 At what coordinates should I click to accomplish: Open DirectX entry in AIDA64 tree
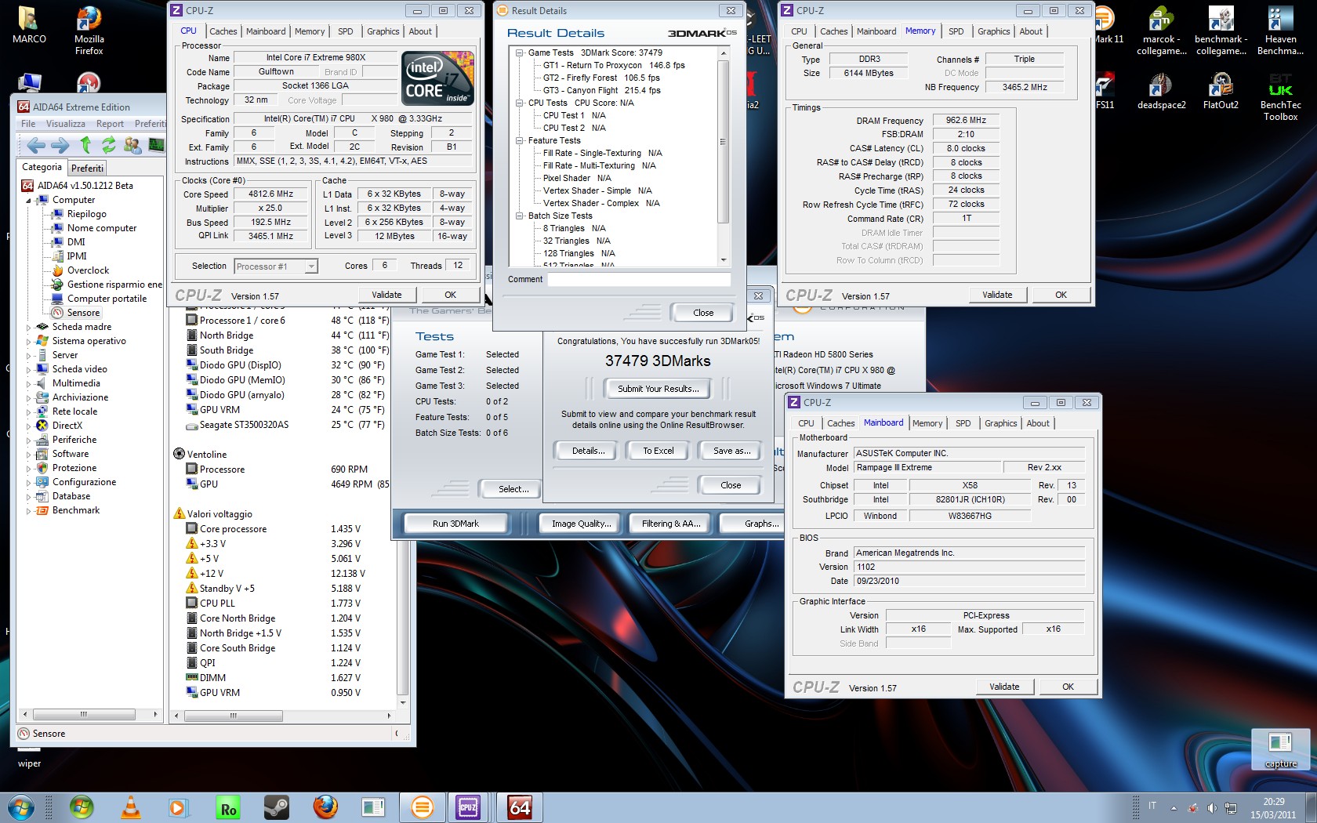pos(67,426)
